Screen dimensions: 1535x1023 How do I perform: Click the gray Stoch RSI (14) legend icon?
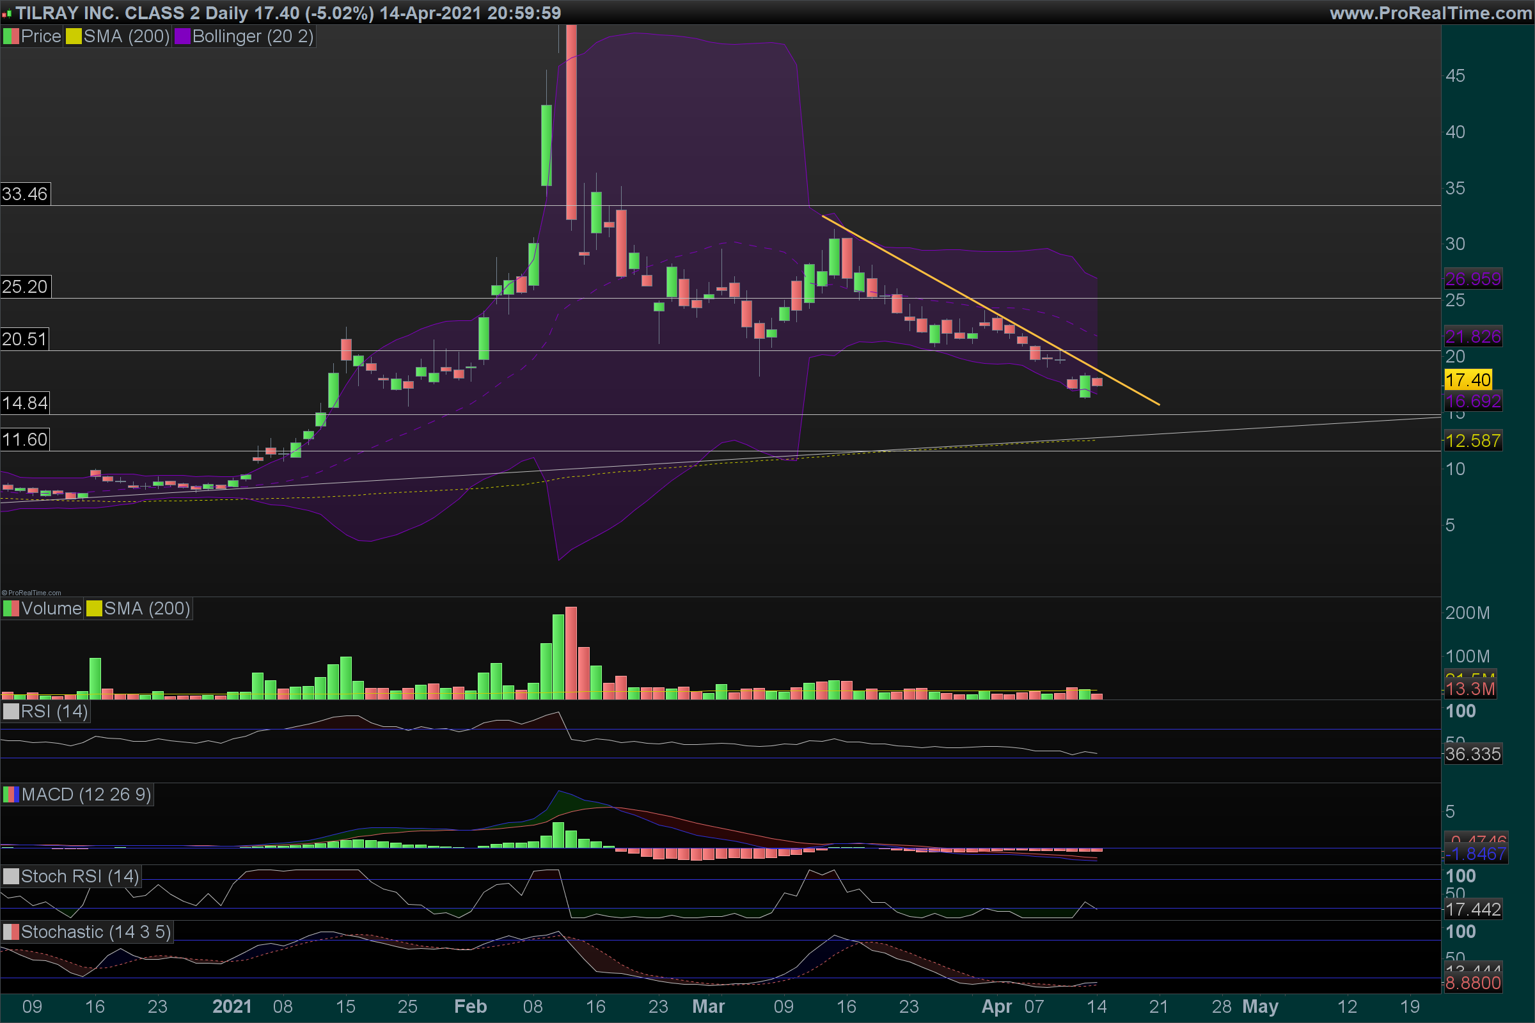tap(11, 876)
